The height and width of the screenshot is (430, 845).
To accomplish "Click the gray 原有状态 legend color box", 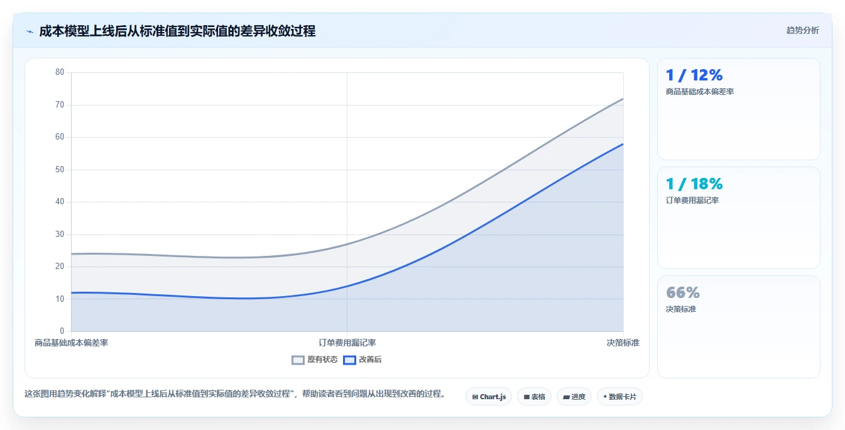I will coord(298,360).
